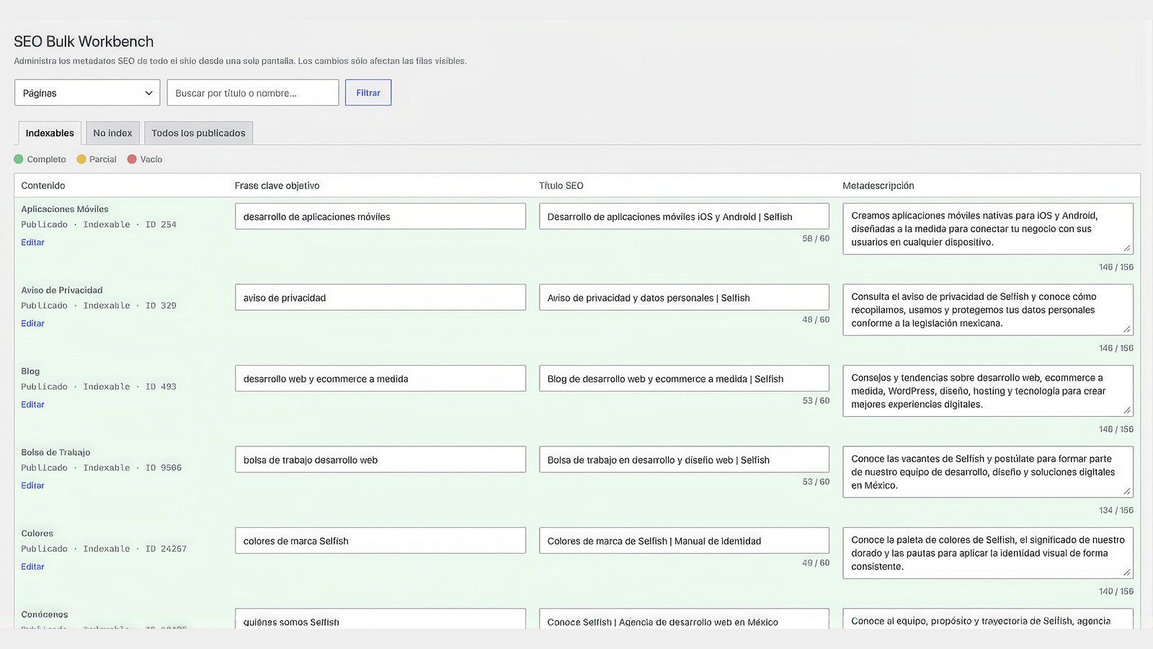Viewport: 1153px width, 649px height.
Task: Switch to the Indexables tab
Action: click(x=50, y=133)
